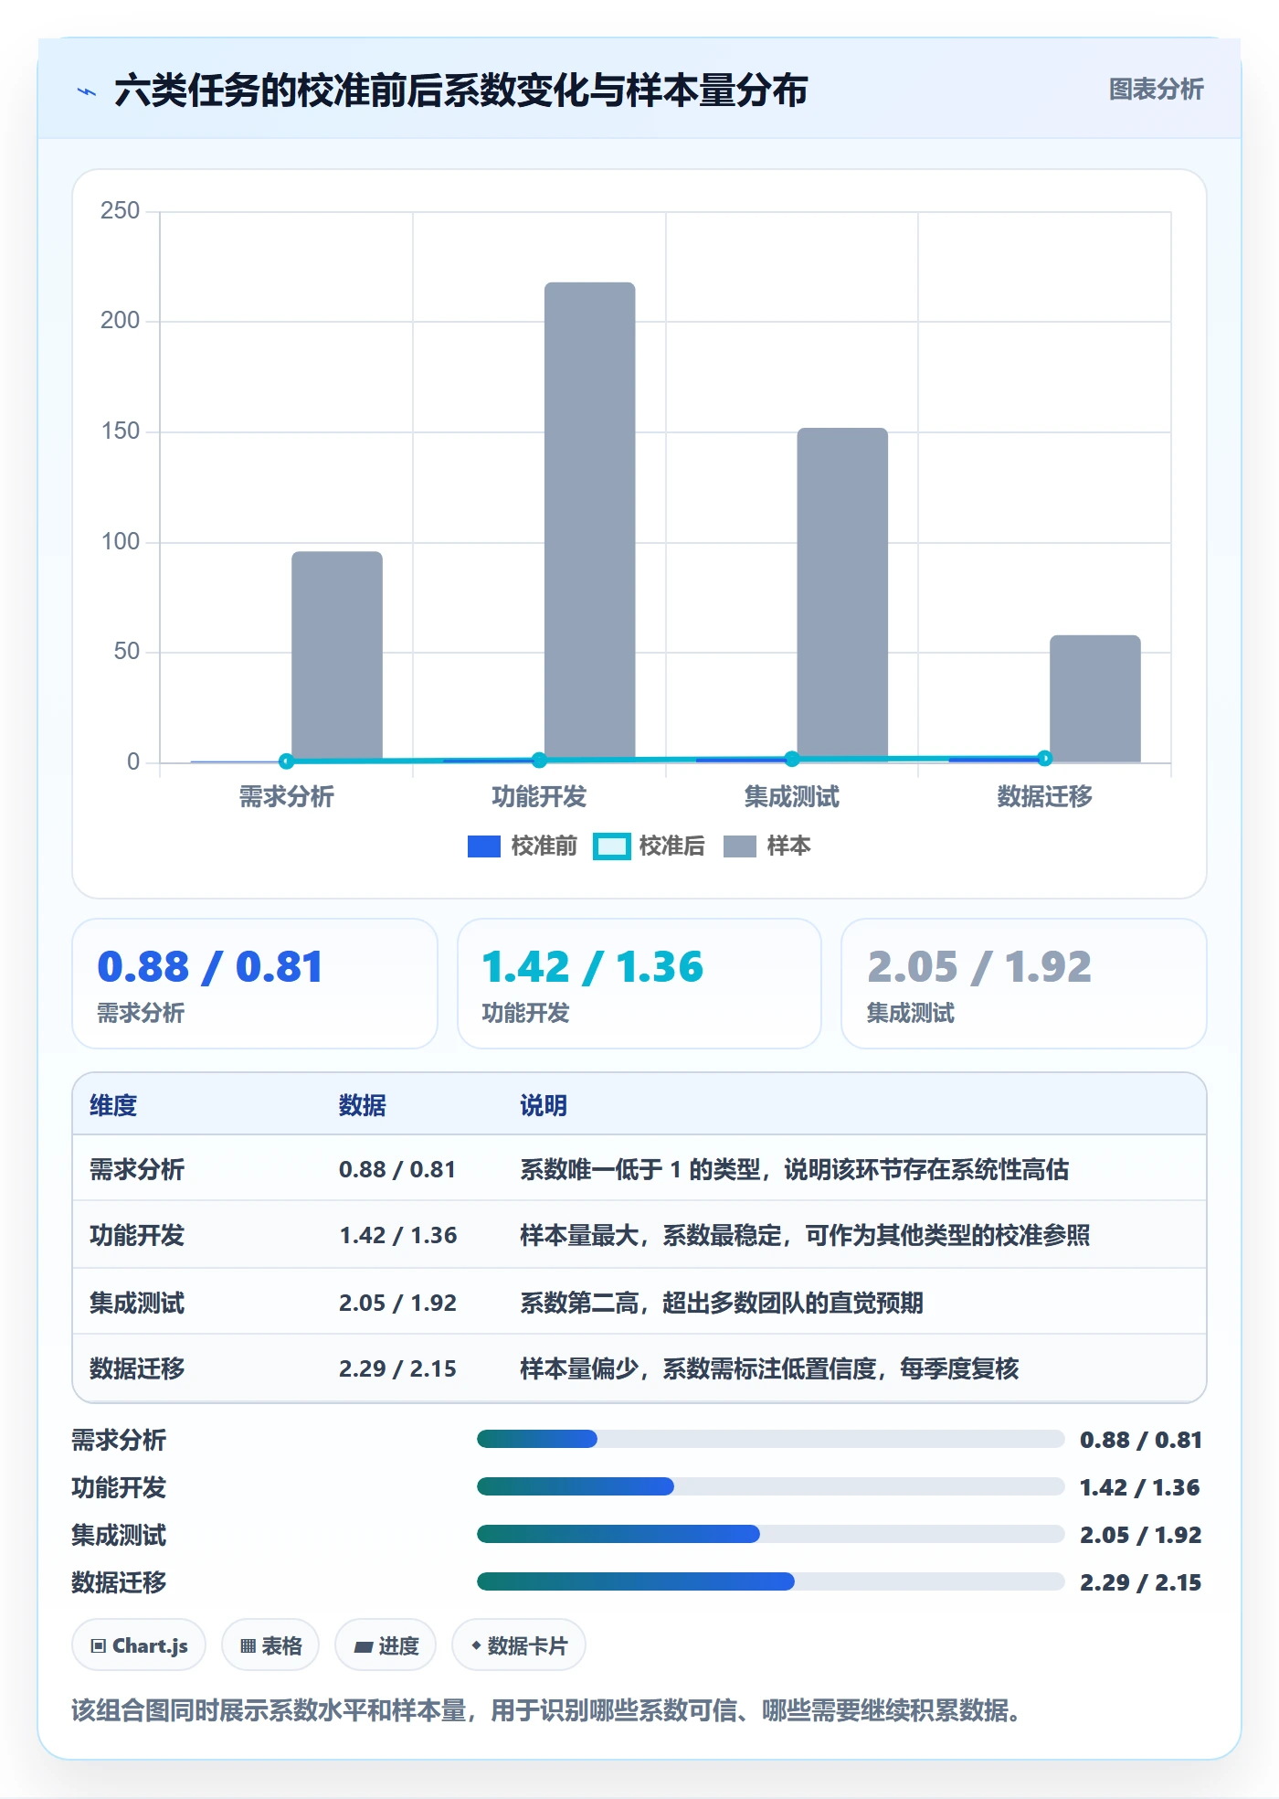Click the 校准后 line point above 需求分析
The width and height of the screenshot is (1279, 1799).
(286, 761)
